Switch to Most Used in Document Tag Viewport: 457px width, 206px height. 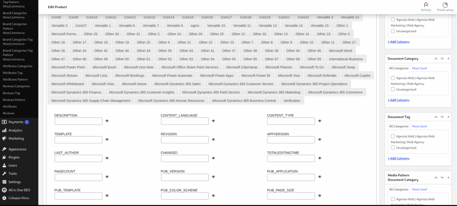click(x=419, y=126)
